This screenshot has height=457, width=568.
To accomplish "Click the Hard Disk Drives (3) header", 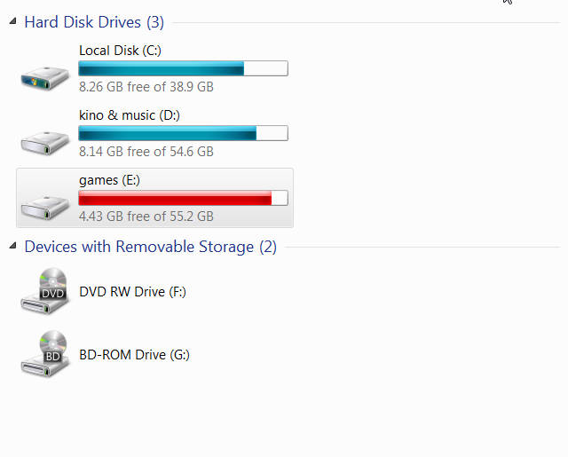I will (94, 22).
